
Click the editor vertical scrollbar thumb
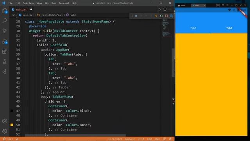pos(173,63)
